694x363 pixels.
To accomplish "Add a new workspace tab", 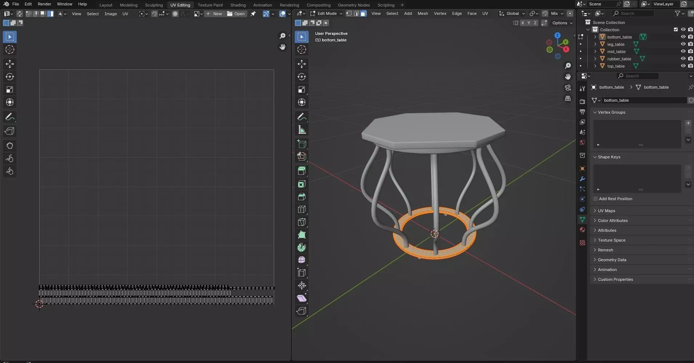I will point(402,5).
